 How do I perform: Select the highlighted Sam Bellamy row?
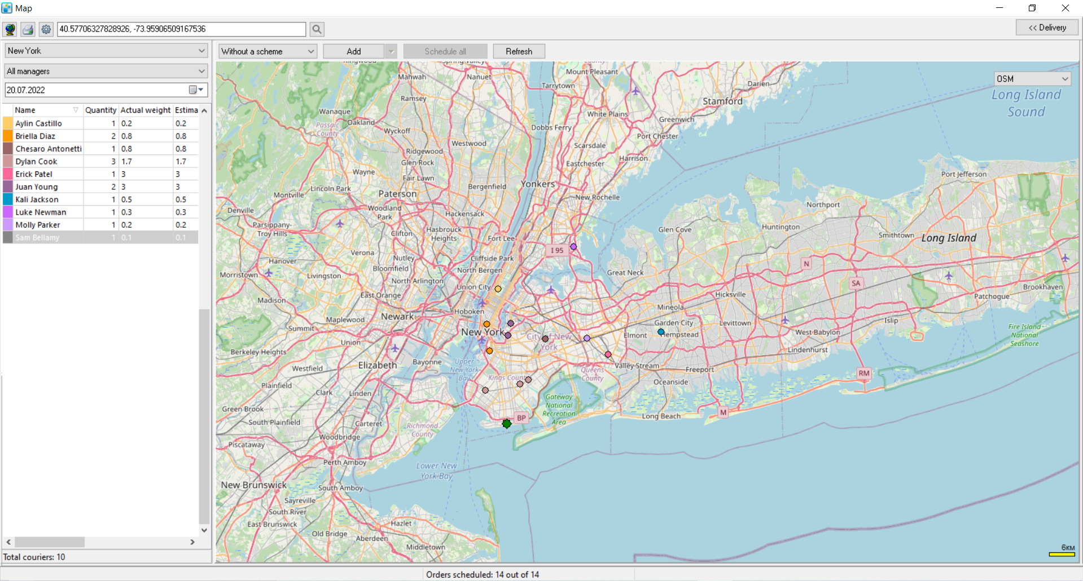pyautogui.click(x=100, y=237)
